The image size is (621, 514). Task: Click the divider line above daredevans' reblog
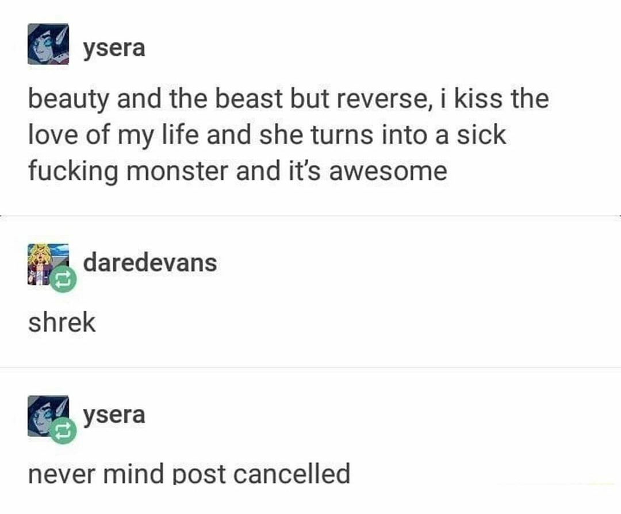coord(310,216)
